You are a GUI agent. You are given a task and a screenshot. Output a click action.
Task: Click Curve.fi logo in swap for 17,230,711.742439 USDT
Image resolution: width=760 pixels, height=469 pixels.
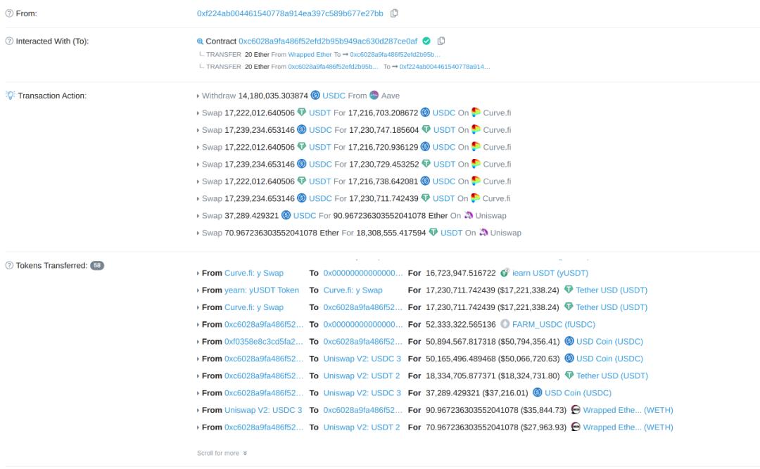coord(475,198)
